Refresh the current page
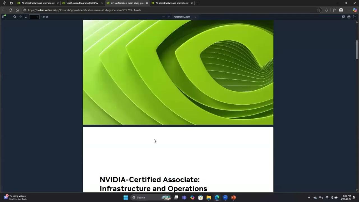359x202 pixels. 10,10
